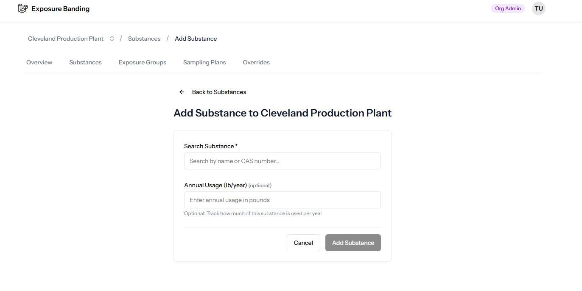Click Add Substance breadcrumb item
This screenshot has height=291, width=582.
click(196, 39)
